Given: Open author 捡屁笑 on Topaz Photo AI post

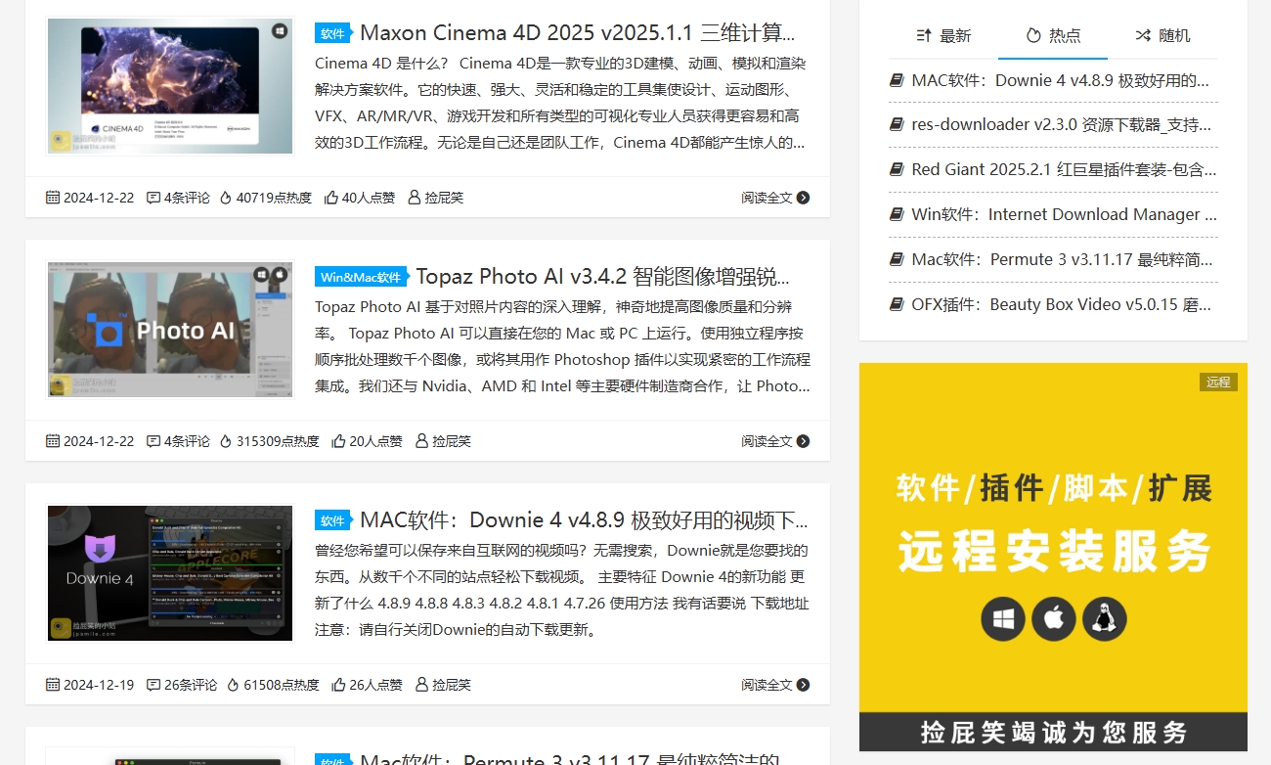Looking at the screenshot, I should [452, 441].
